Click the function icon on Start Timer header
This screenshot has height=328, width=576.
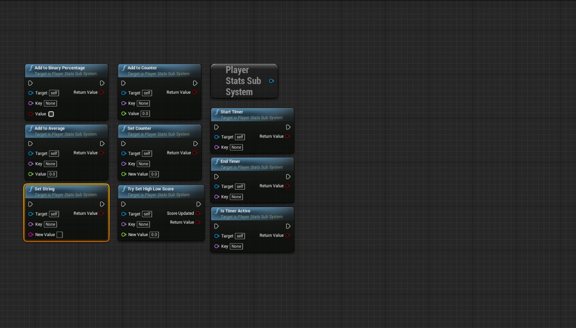point(216,112)
